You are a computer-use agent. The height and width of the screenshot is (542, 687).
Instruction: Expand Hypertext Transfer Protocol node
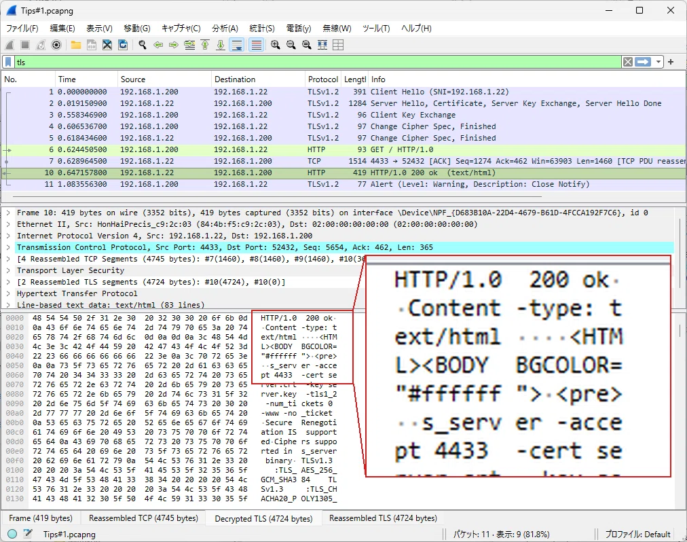(8, 293)
